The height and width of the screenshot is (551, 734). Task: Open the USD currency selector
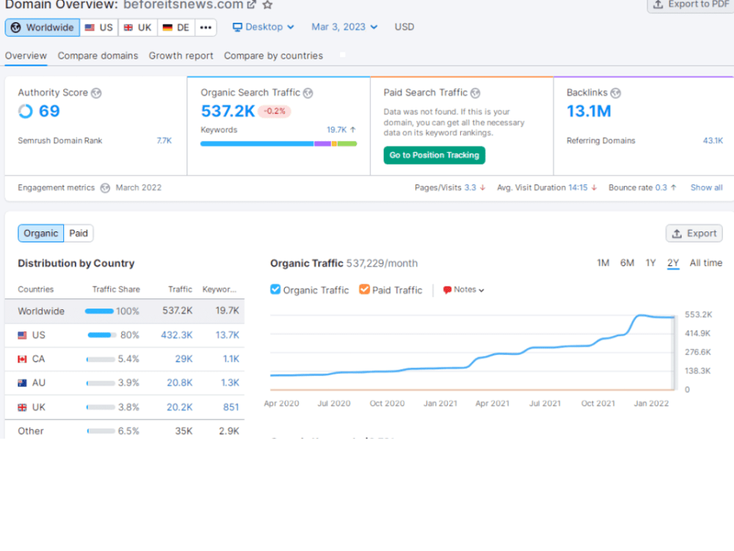point(404,27)
